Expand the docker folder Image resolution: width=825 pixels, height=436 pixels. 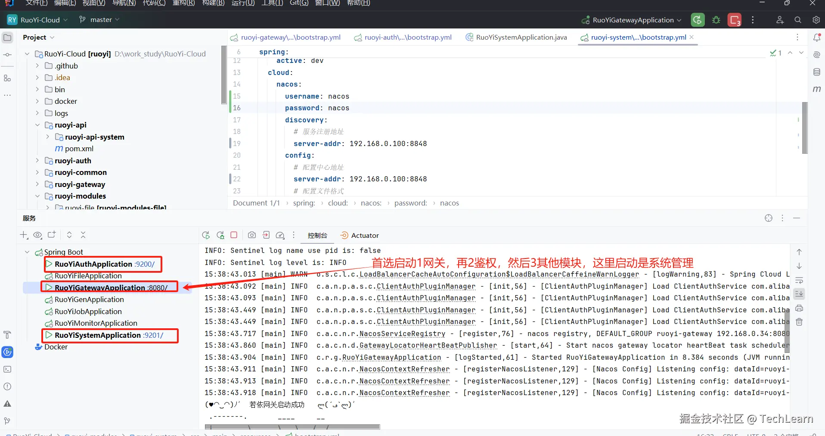pyautogui.click(x=37, y=101)
